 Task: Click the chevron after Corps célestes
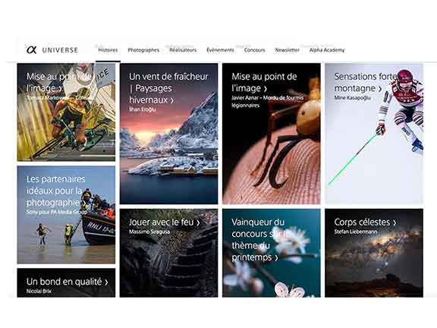coord(395,222)
